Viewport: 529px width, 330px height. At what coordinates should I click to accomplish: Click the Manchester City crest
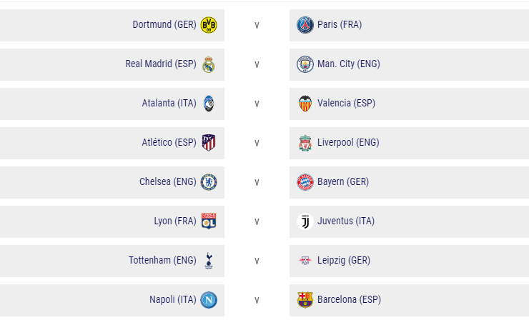305,64
